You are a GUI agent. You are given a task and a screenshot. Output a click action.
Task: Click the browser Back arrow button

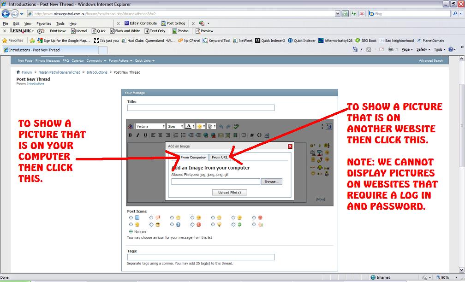6,14
